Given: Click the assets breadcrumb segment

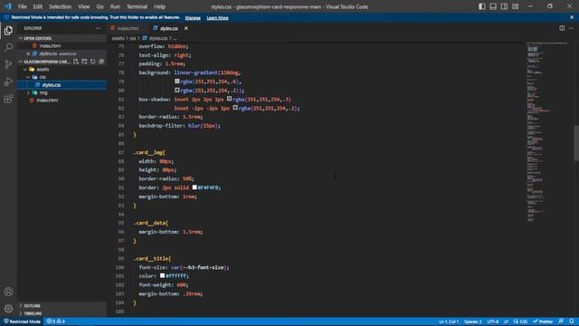Looking at the screenshot, I should (119, 38).
